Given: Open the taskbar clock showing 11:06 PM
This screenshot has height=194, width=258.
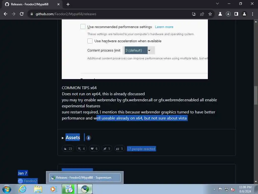Looking at the screenshot, I should (x=245, y=189).
